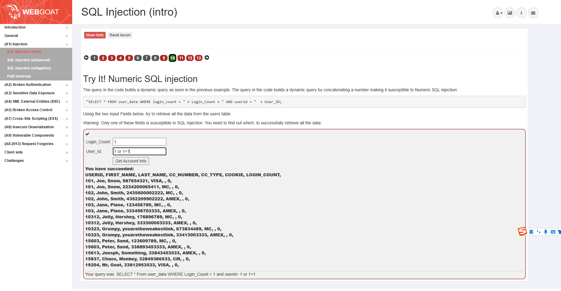Expand the (A2) Broken Authentication chevron
The height and width of the screenshot is (291, 561).
tap(67, 85)
